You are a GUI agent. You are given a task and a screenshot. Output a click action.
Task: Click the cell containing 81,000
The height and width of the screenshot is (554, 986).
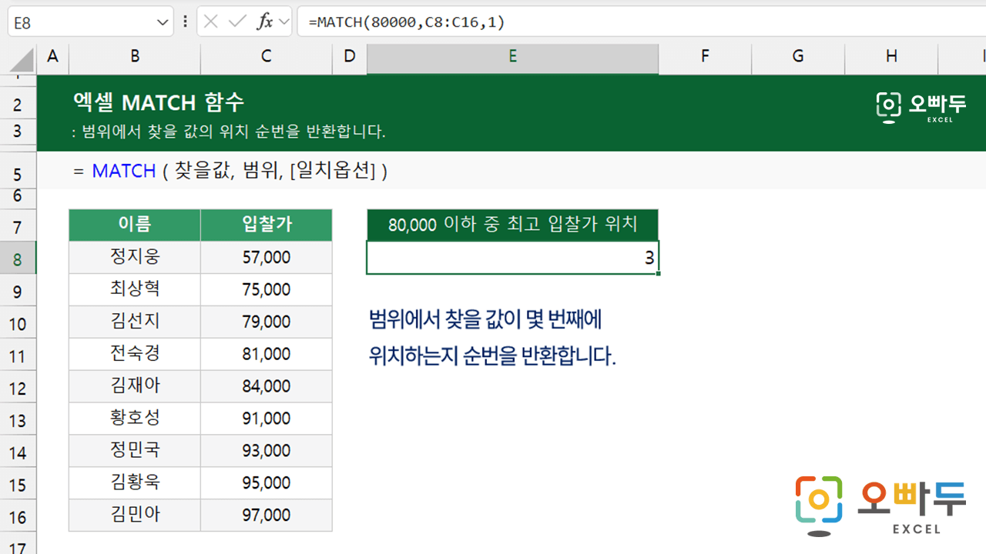click(267, 354)
